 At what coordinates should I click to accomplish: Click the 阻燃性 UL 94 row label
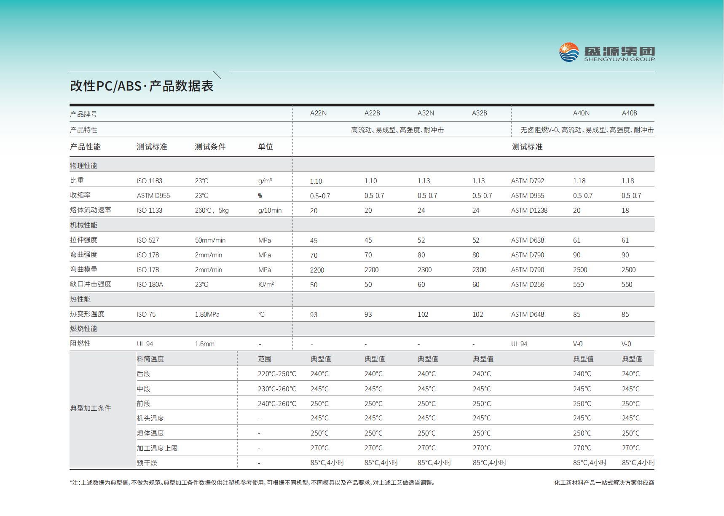pos(77,343)
